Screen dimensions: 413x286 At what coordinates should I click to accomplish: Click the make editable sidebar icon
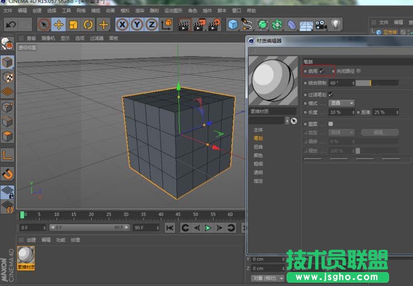pyautogui.click(x=7, y=44)
